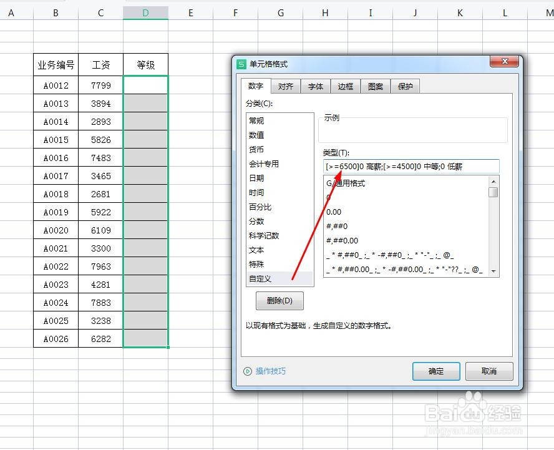Select column C header
The height and width of the screenshot is (450, 554).
[x=100, y=13]
